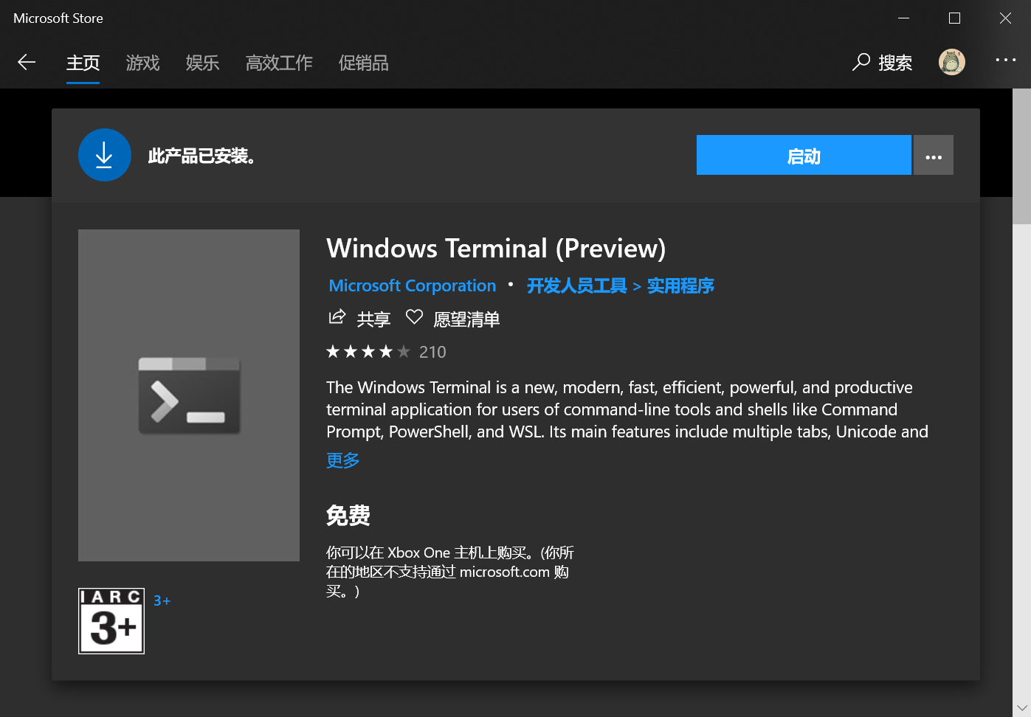Maximize the Microsoft Store window

(x=954, y=18)
